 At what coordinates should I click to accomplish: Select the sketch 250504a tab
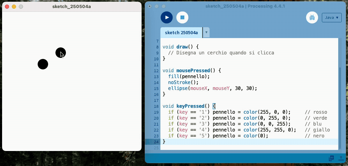pyautogui.click(x=181, y=33)
